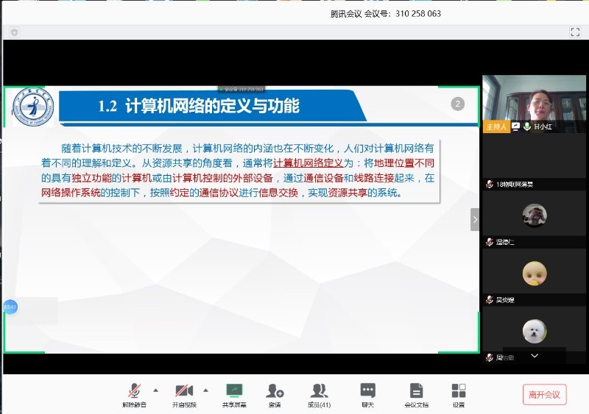The width and height of the screenshot is (589, 414).
Task: Click the blue timer bubble on left edge
Action: tap(10, 306)
